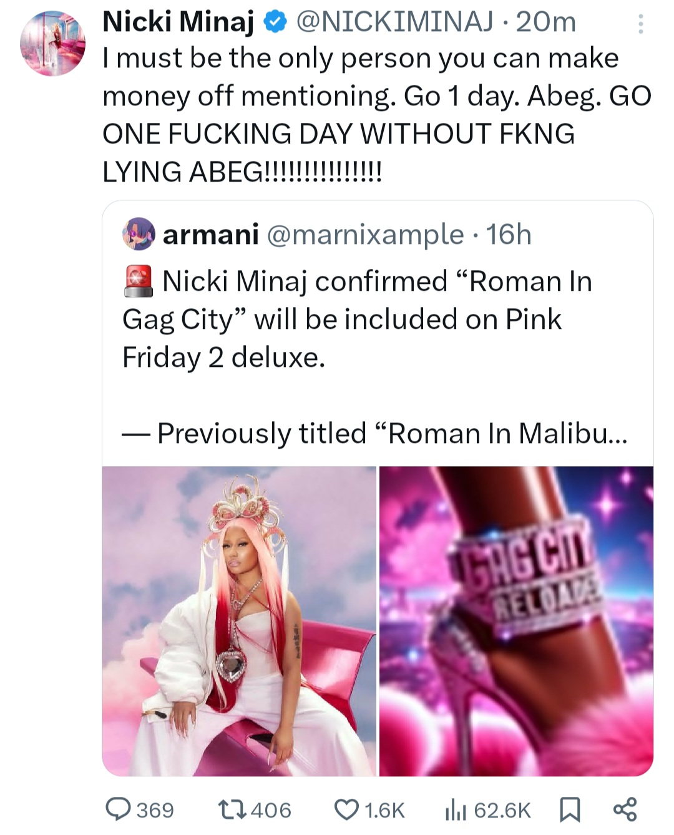Like the tweet with the heart icon
674x835 pixels.
point(346,809)
